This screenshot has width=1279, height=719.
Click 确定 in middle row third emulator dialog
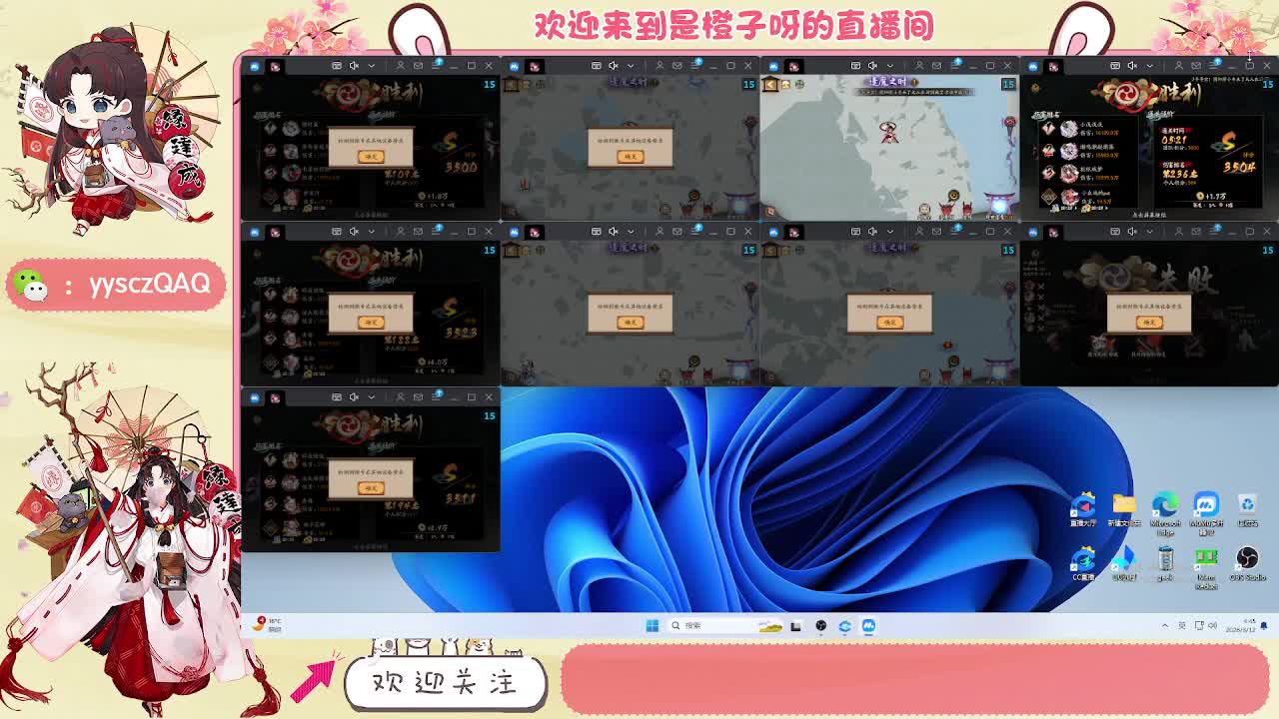pyautogui.click(x=889, y=322)
